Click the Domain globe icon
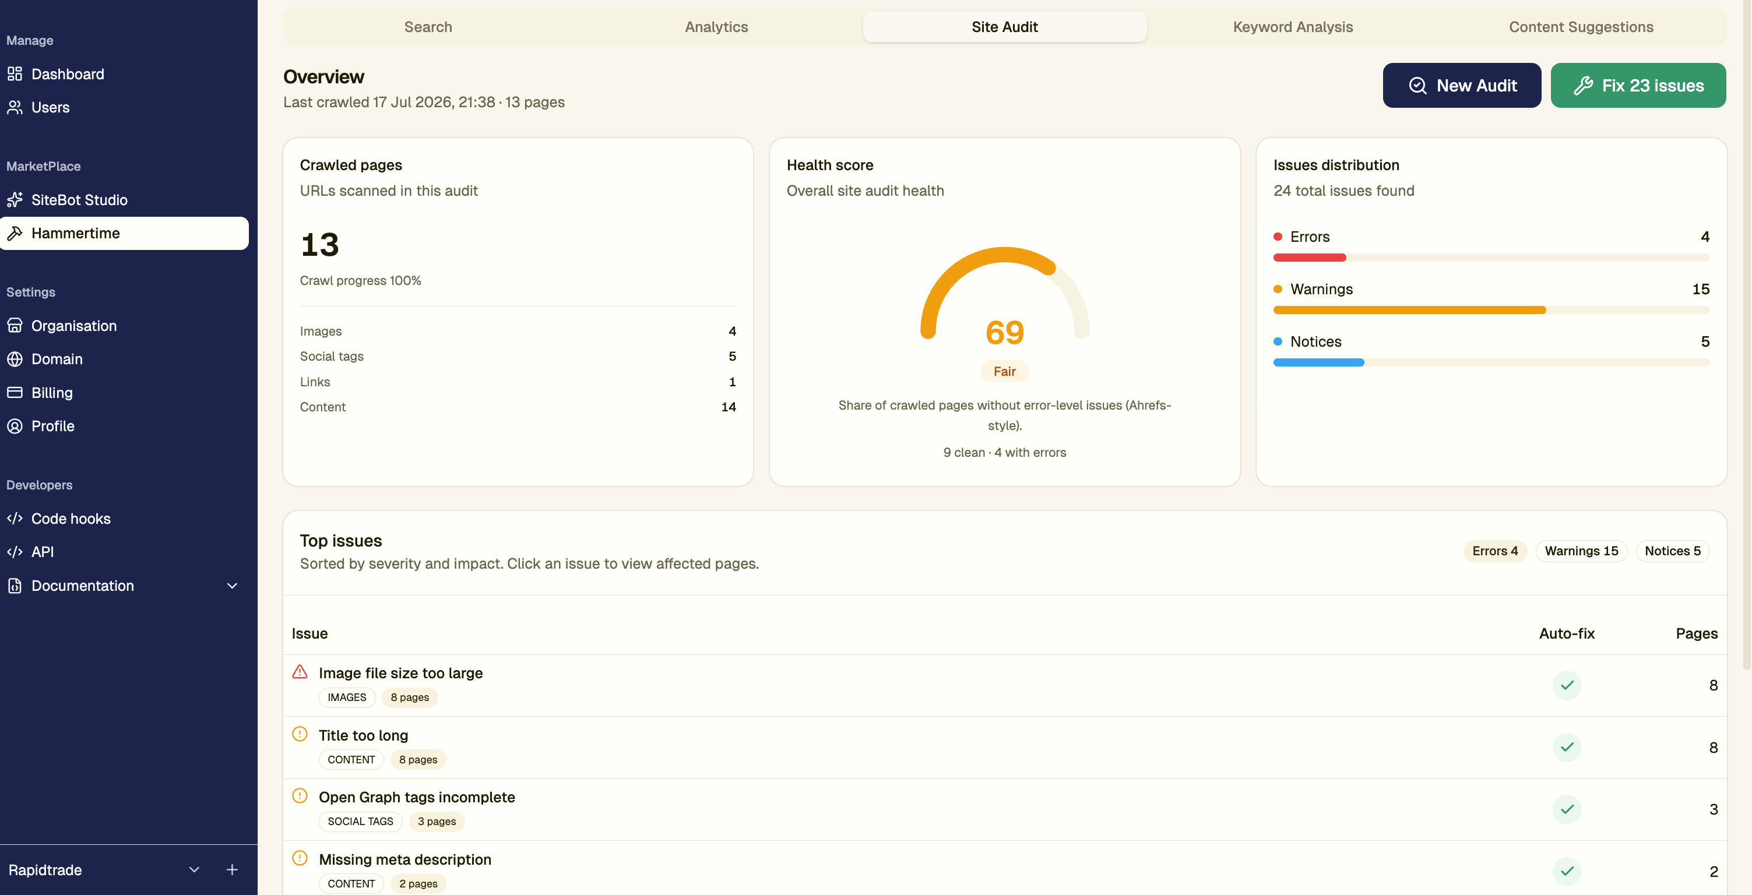This screenshot has width=1752, height=895. [x=15, y=358]
